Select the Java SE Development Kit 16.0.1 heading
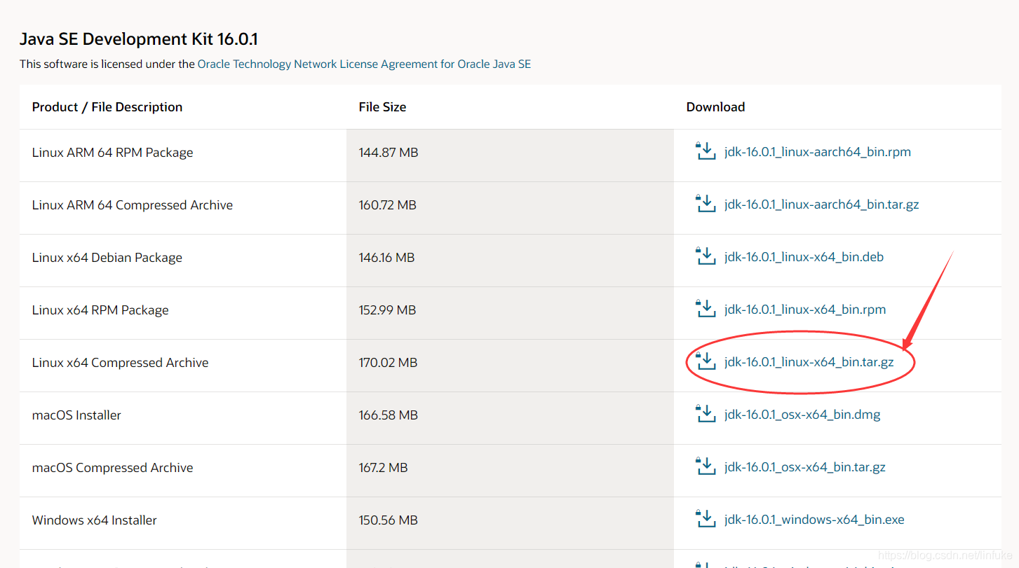 point(139,39)
